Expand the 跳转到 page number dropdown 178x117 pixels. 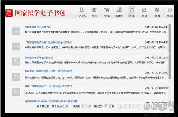(84, 106)
